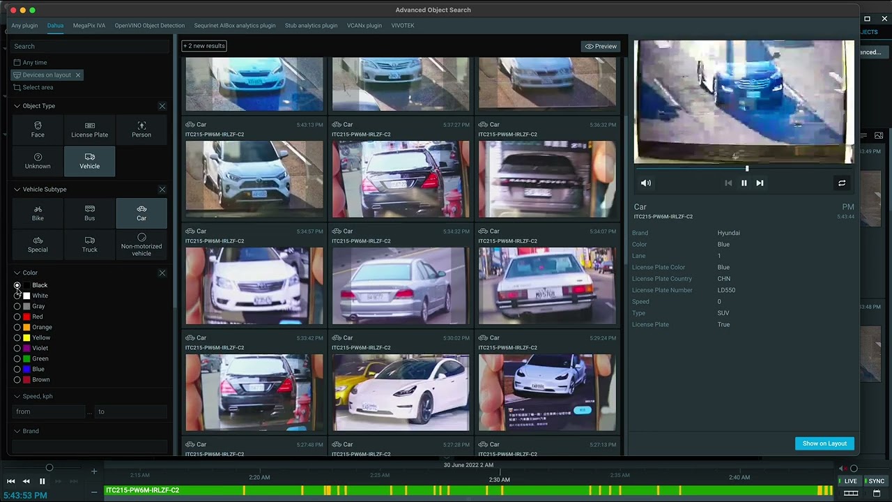
Task: Zoom in the timeline with plus
Action: tap(94, 471)
